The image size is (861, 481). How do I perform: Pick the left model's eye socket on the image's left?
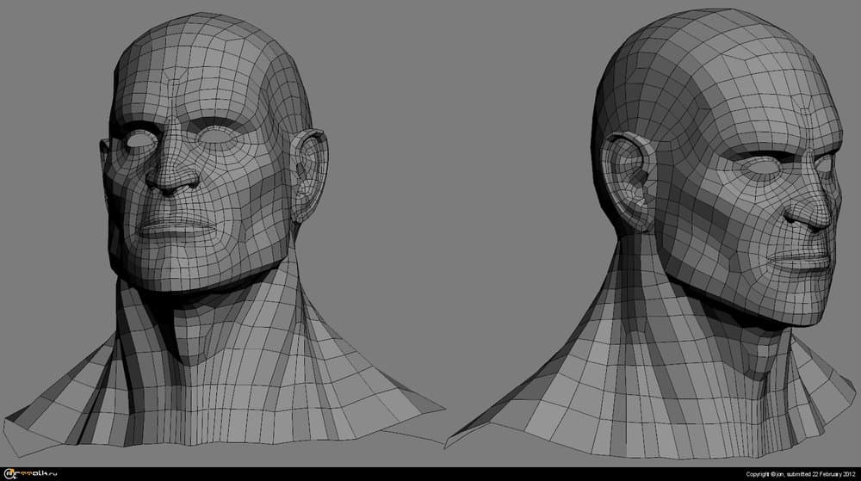pos(136,136)
